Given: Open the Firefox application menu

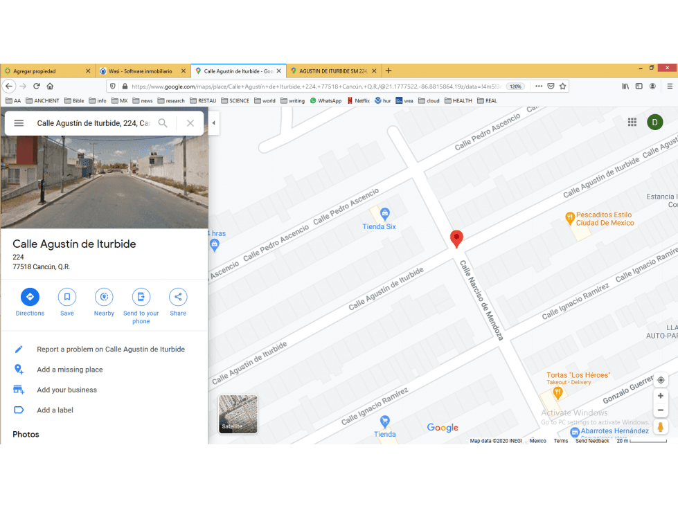Looking at the screenshot, I should [670, 87].
